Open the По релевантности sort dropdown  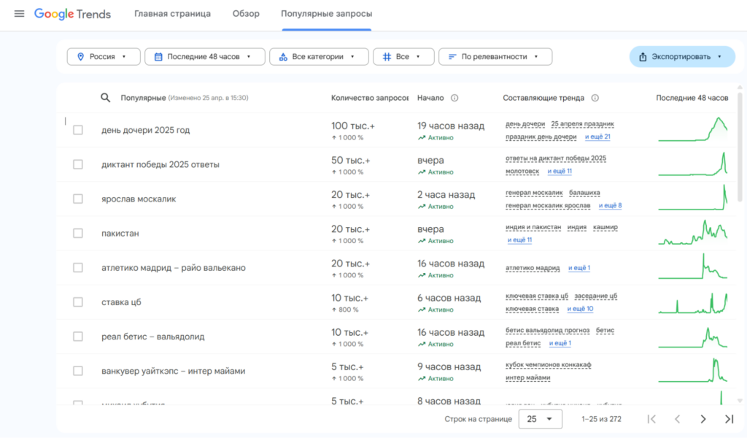click(x=495, y=57)
